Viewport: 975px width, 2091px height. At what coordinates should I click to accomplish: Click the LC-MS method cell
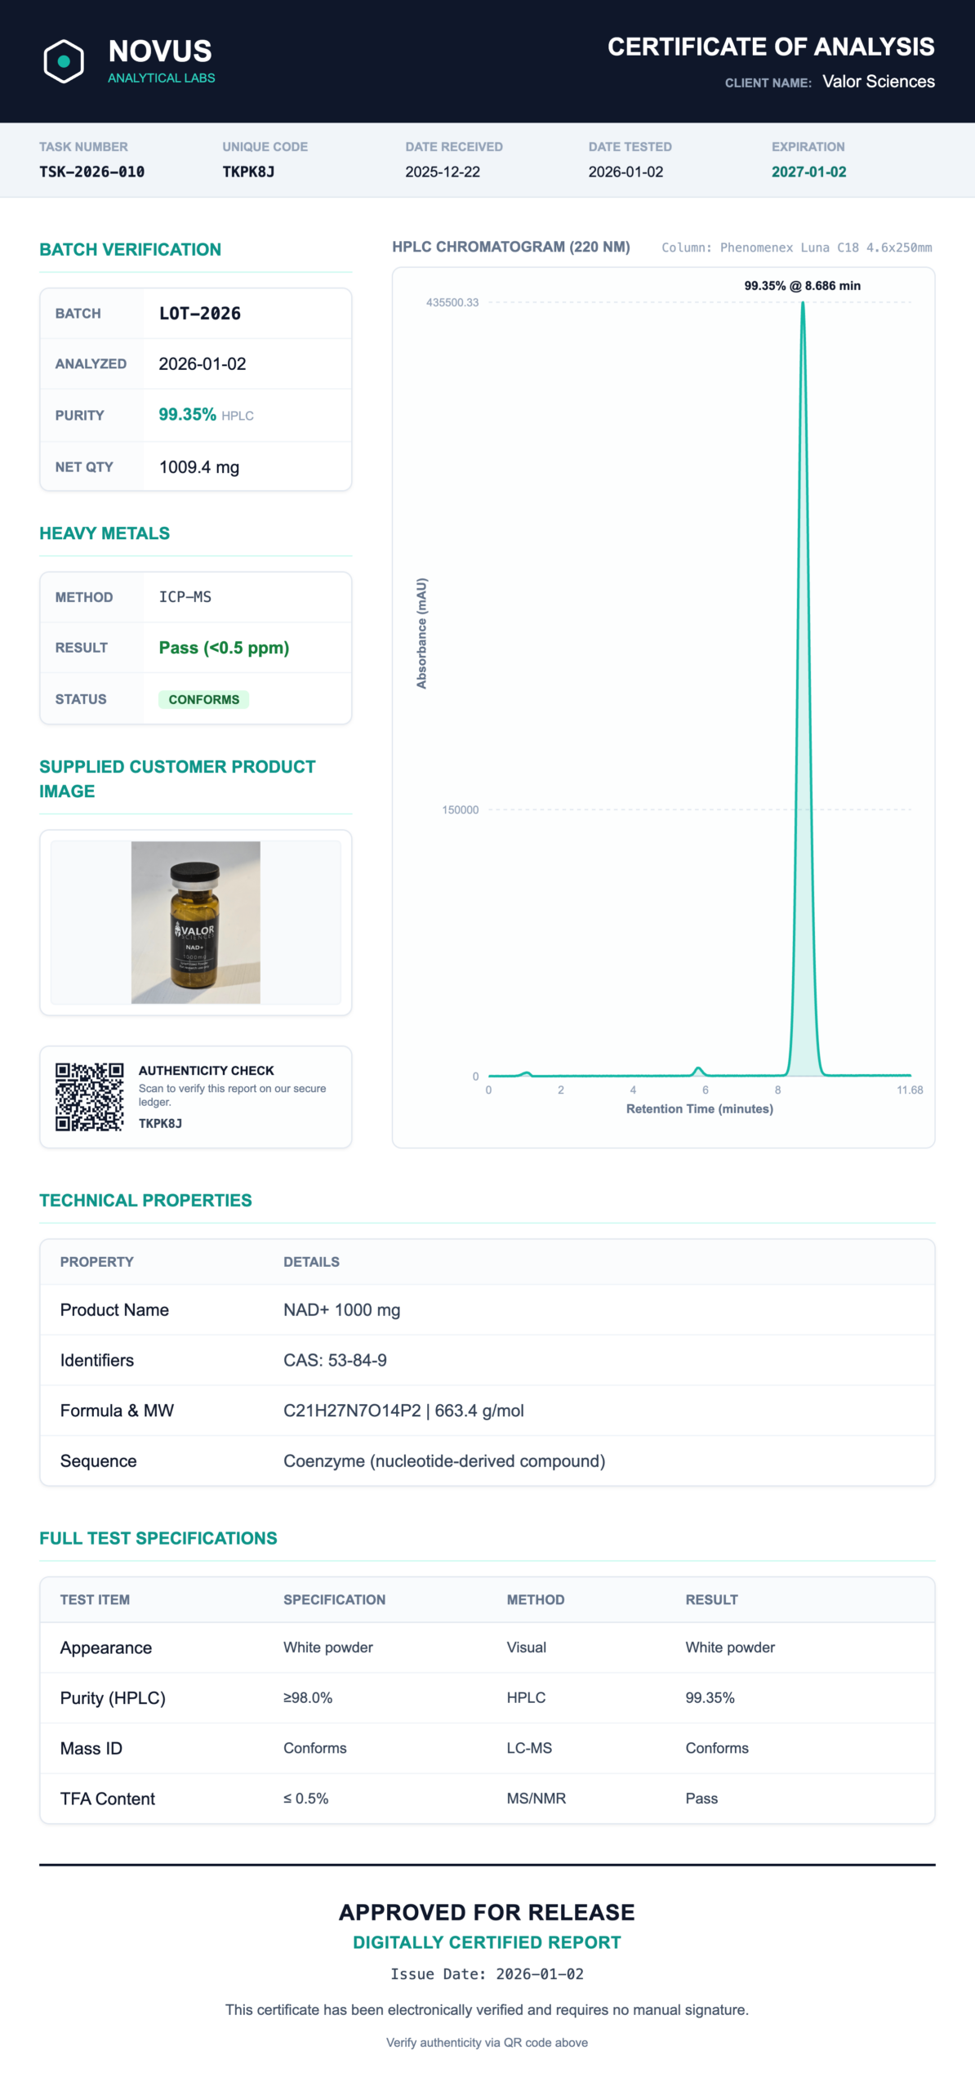[x=529, y=1748]
